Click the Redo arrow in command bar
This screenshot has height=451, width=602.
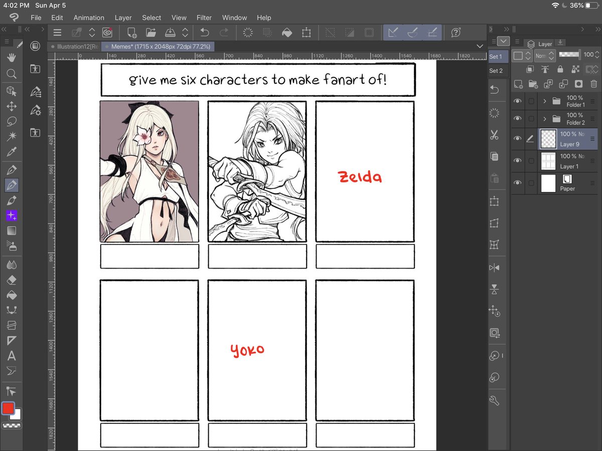224,33
